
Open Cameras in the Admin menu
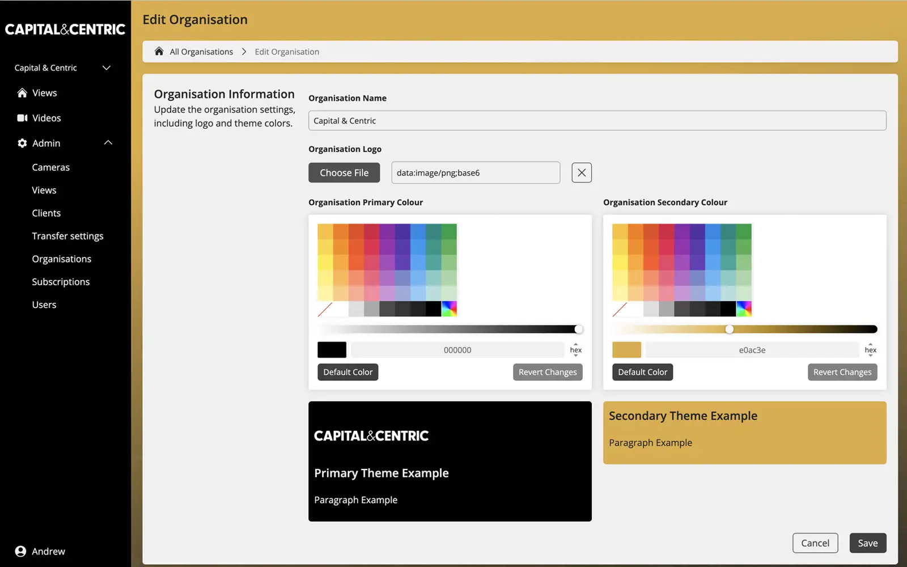click(51, 167)
